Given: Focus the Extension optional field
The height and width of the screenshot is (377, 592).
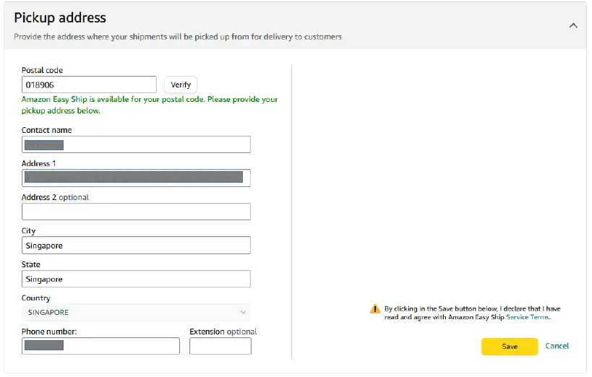Looking at the screenshot, I should [x=220, y=346].
